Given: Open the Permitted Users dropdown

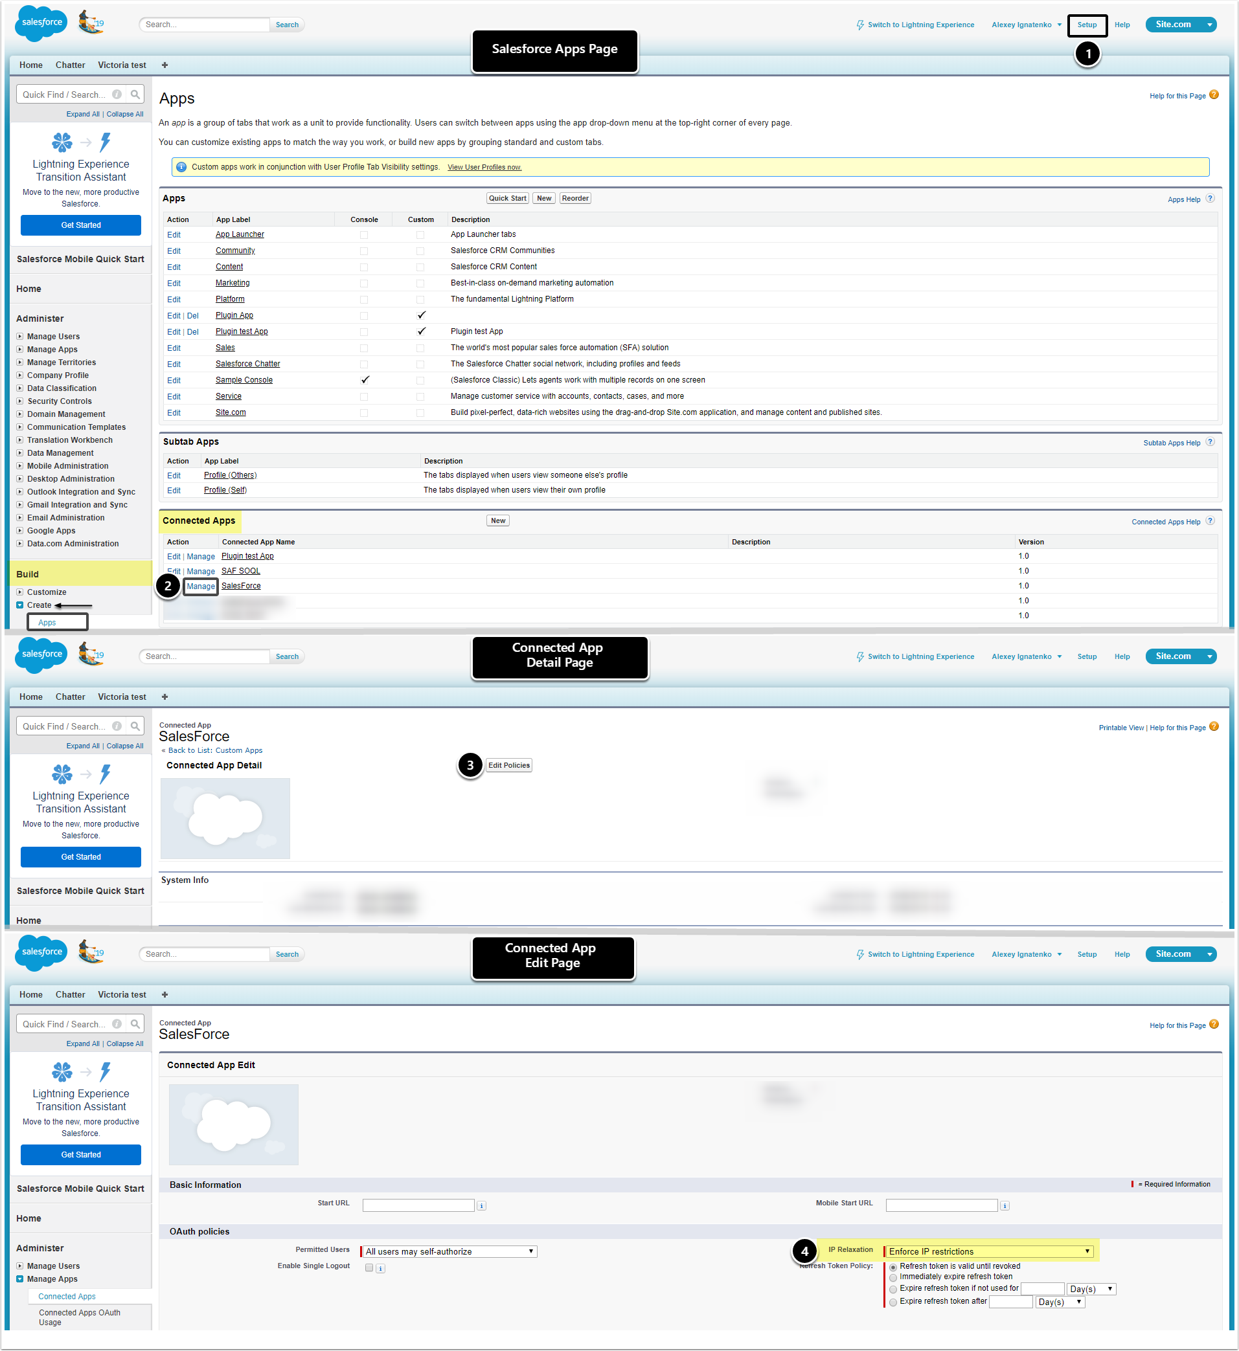Looking at the screenshot, I should 449,1251.
